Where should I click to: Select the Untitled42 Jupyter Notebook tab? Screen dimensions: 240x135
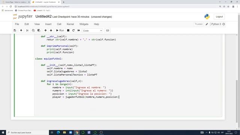(x=45, y=2)
